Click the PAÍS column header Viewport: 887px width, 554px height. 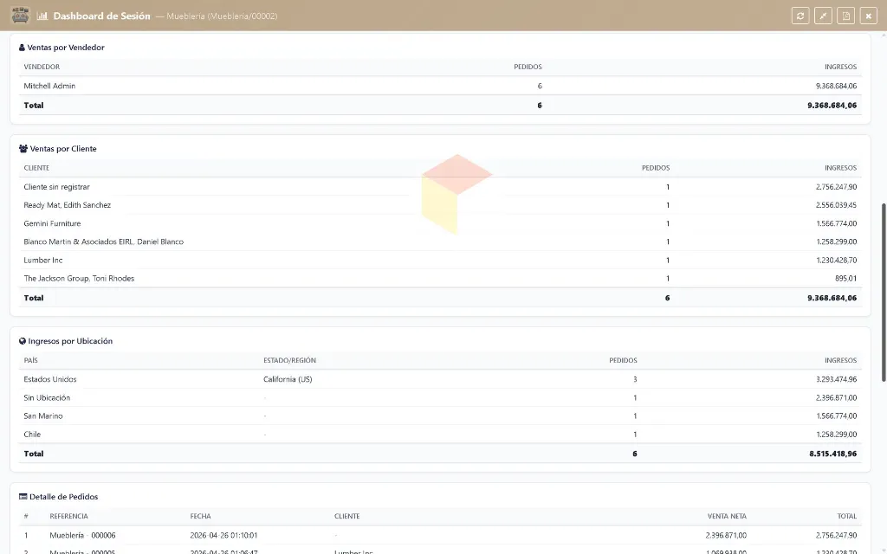(x=30, y=360)
